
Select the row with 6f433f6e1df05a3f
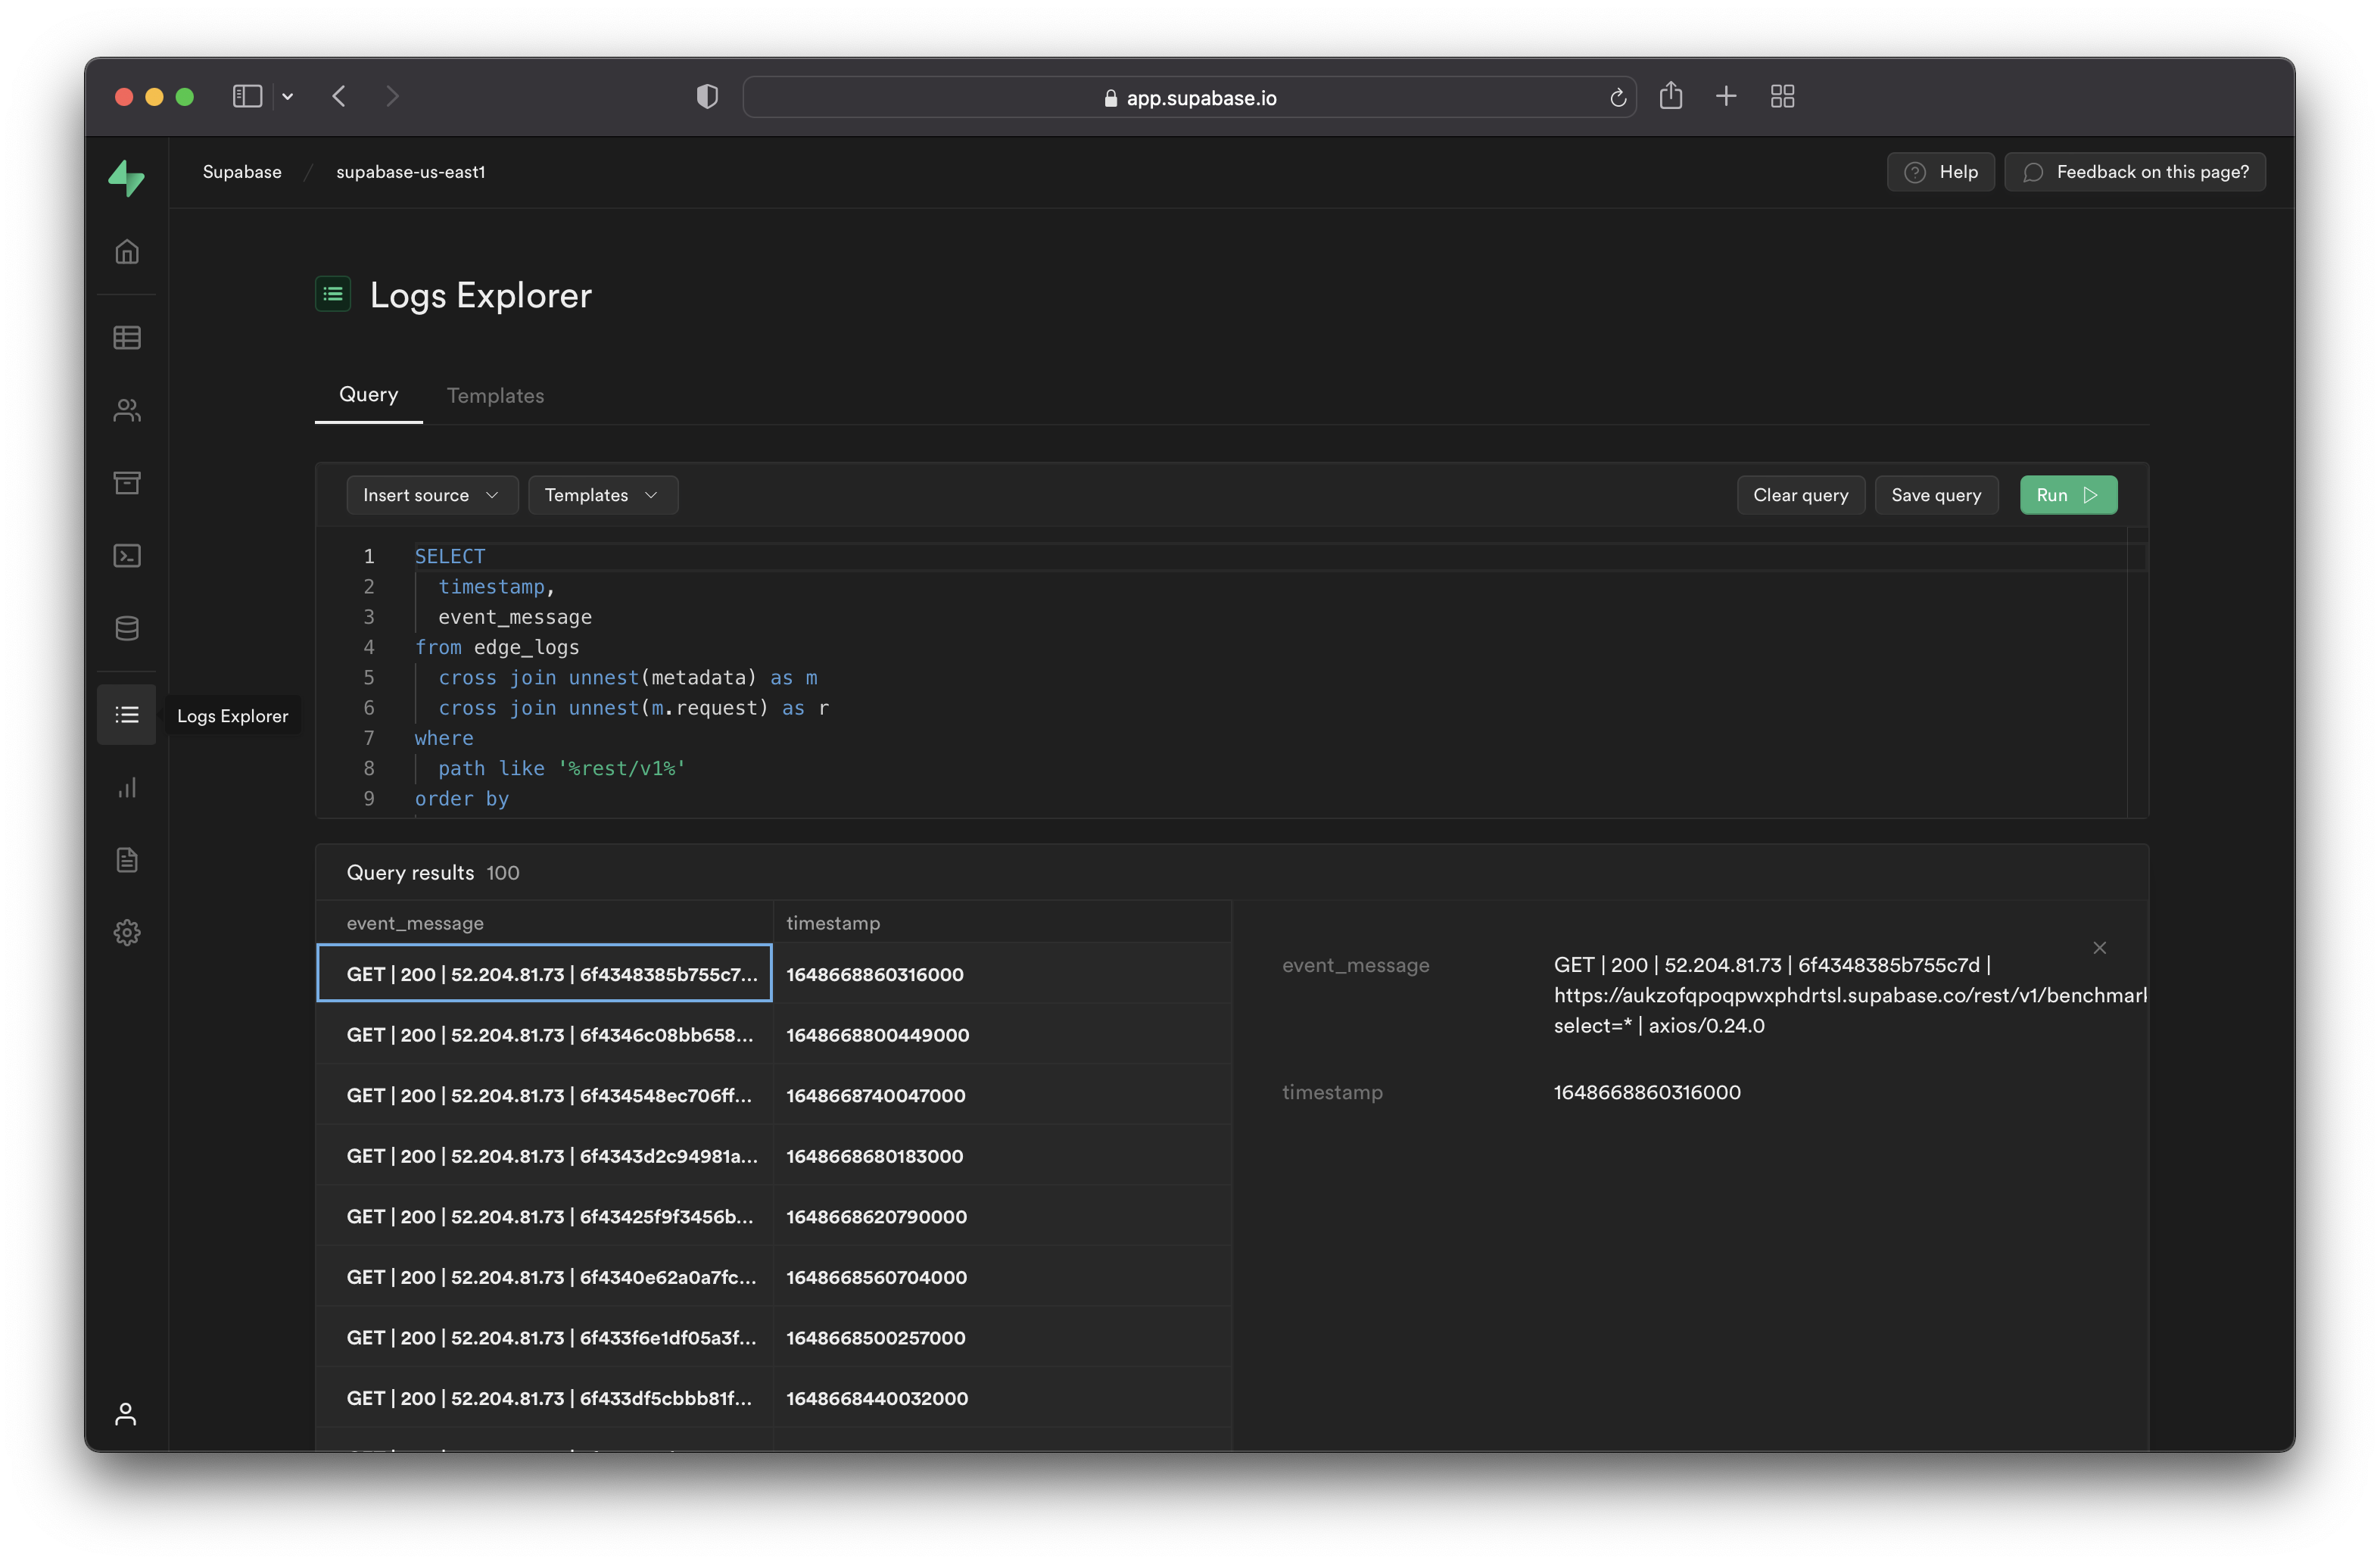544,1337
